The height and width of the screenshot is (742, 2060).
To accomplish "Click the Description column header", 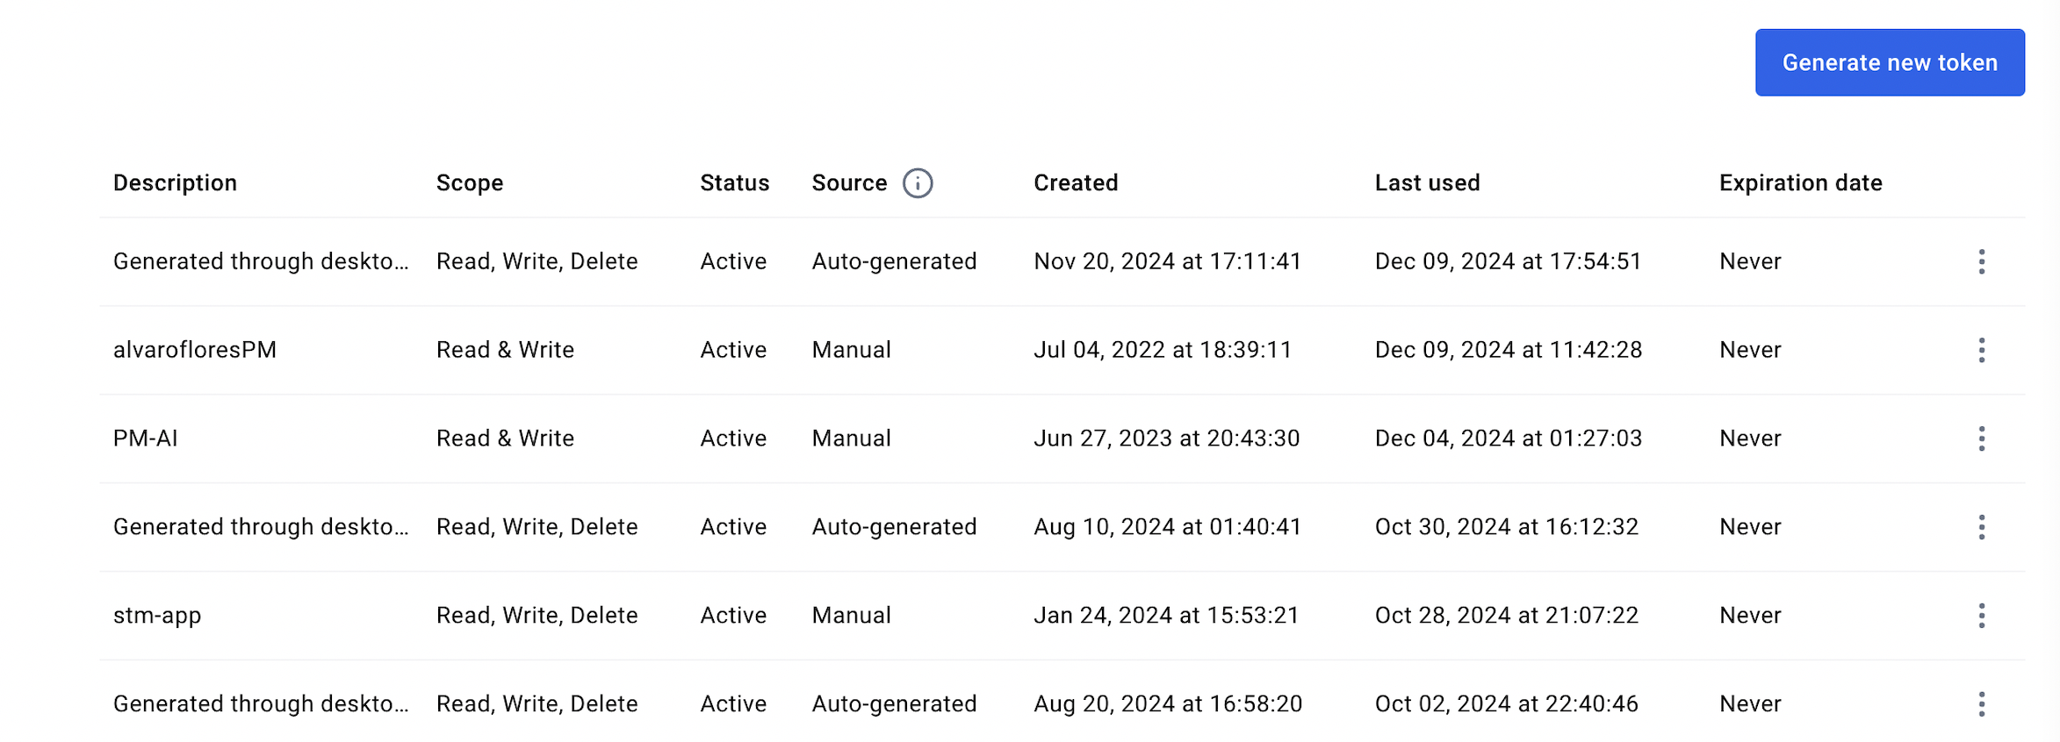I will point(175,182).
